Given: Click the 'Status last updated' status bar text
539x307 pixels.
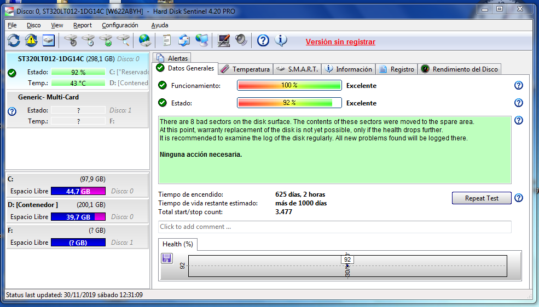Looking at the screenshot, I should (x=74, y=294).
